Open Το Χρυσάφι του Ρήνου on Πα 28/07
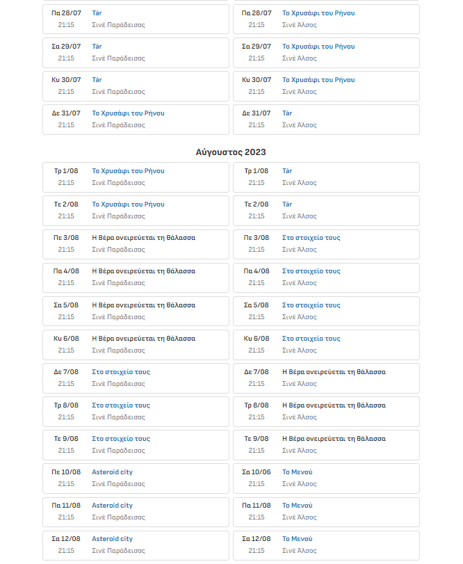Image resolution: width=463 pixels, height=564 pixels. coord(318,13)
